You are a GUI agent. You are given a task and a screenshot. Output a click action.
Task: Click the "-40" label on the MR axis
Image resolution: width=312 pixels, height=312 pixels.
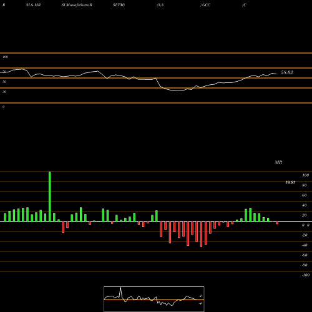click(305, 245)
